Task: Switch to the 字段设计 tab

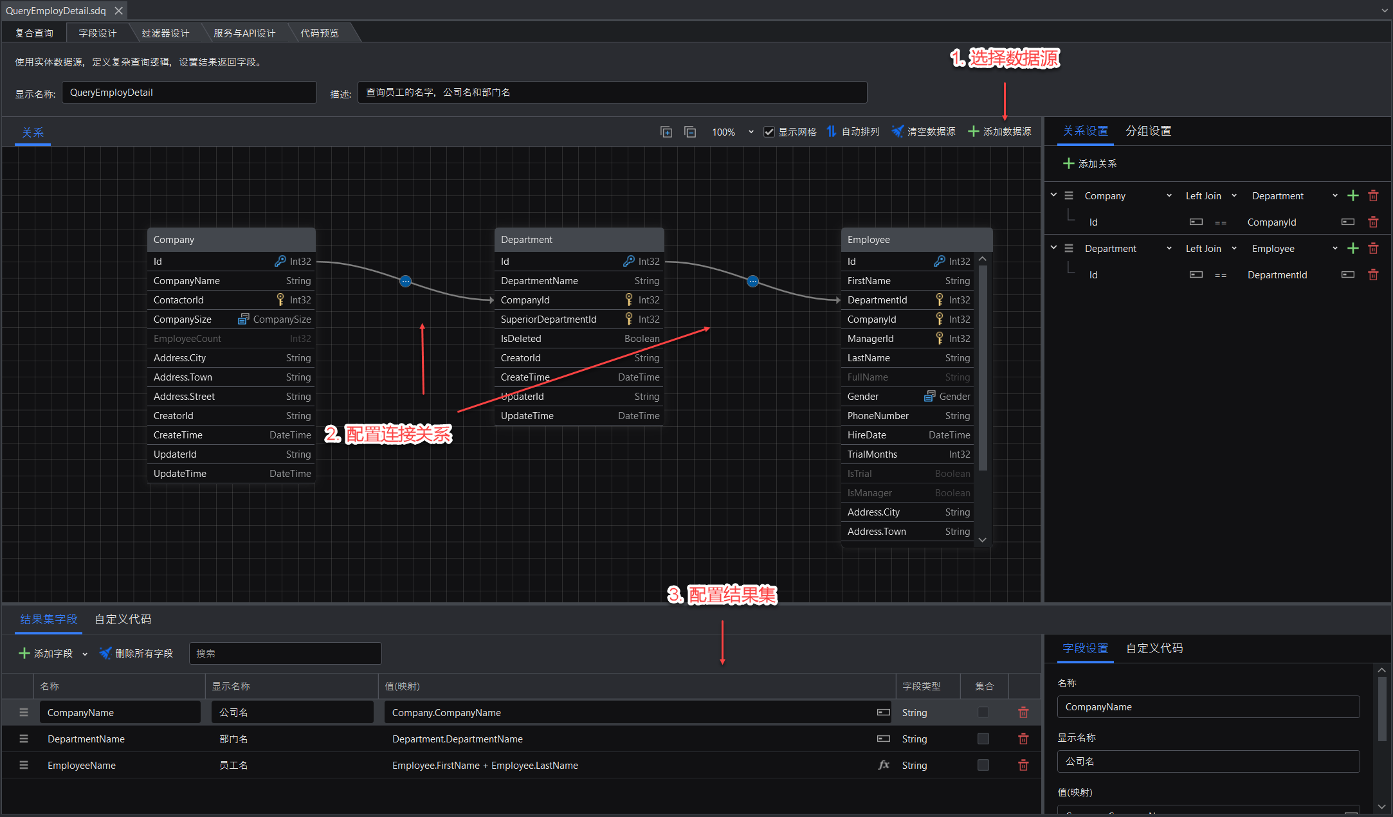Action: coord(97,33)
